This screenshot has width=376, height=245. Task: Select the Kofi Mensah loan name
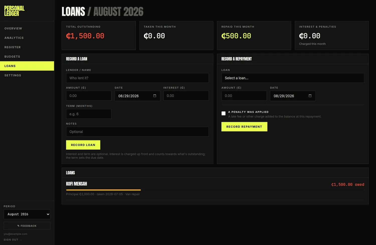[x=76, y=184]
